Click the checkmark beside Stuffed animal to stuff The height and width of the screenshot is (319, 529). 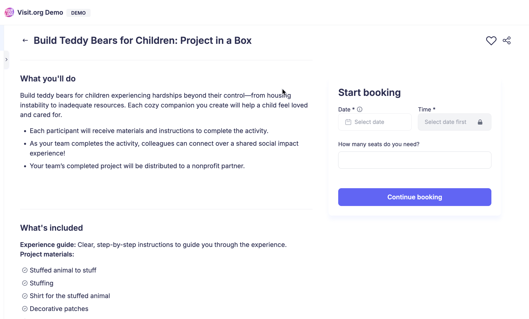25,270
